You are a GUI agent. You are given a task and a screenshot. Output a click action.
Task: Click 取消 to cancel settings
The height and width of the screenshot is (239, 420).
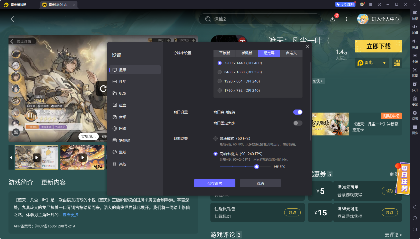[260, 183]
